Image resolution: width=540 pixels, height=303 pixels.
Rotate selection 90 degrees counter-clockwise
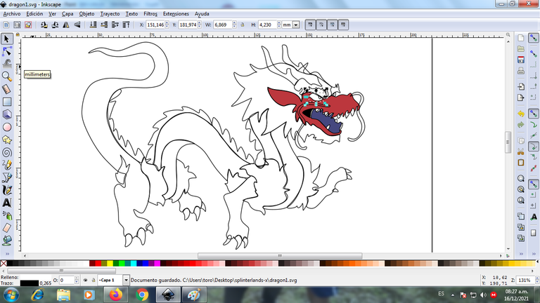(44, 25)
